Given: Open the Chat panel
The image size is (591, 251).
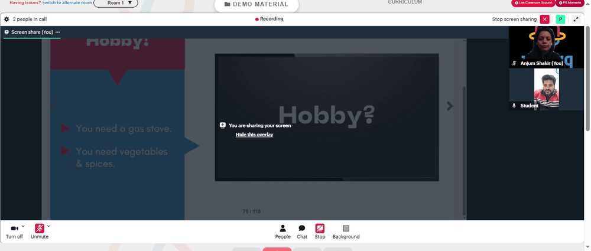Looking at the screenshot, I should point(302,232).
